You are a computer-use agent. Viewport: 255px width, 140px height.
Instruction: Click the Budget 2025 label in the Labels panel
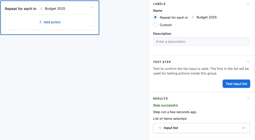[x=207, y=17]
